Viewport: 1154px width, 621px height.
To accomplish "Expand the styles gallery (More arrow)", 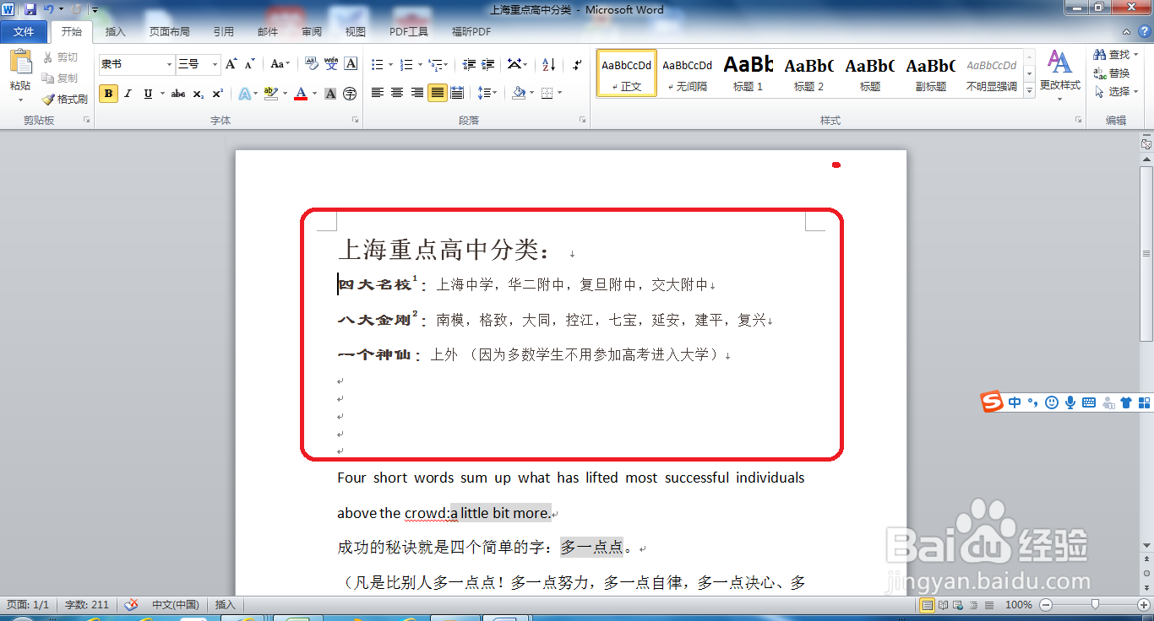I will (1029, 90).
